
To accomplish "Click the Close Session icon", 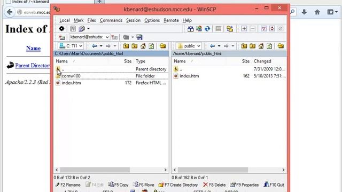I will pyautogui.click(x=114, y=37).
